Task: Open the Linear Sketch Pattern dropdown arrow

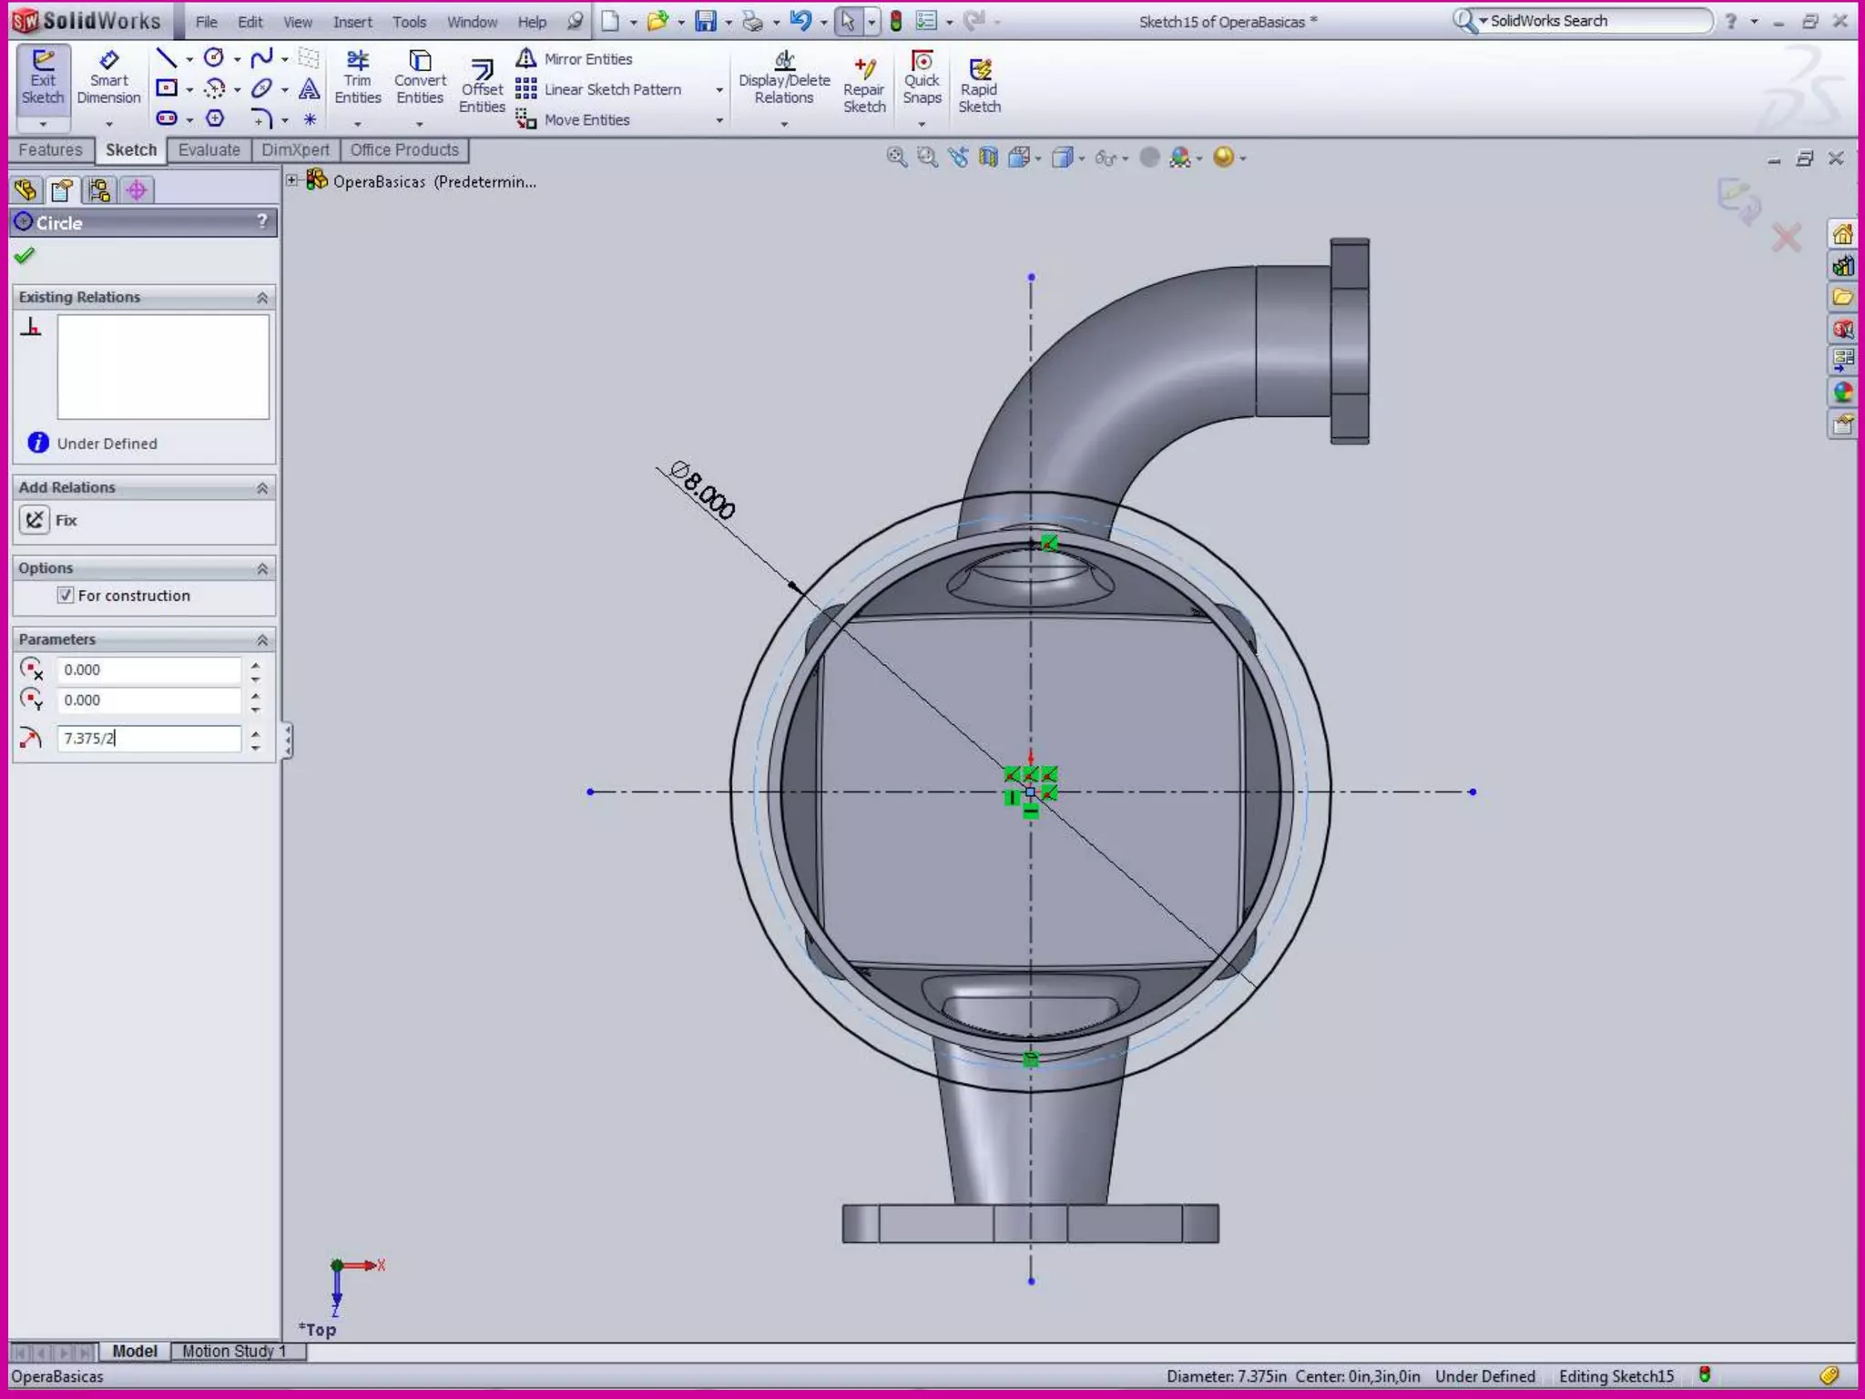Action: click(x=719, y=90)
